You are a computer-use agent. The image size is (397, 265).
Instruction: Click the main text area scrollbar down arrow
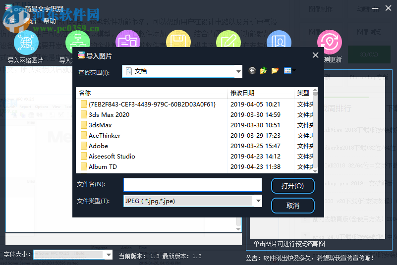[238, 229]
